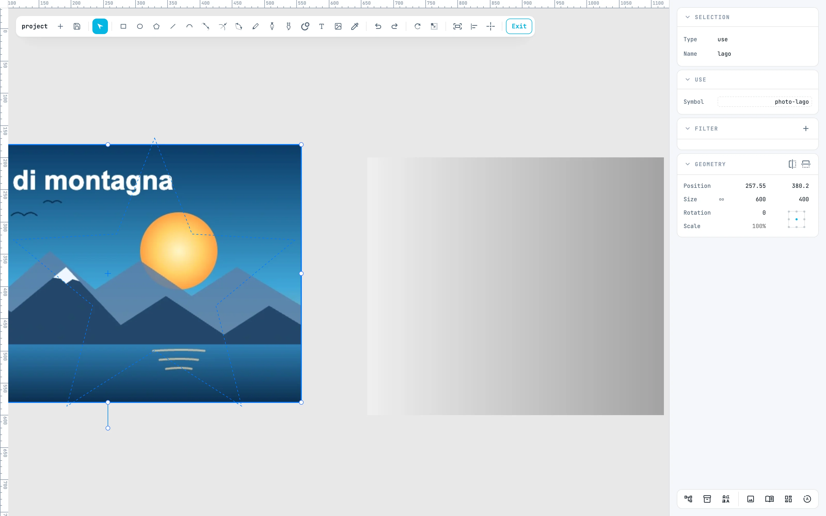Collapse the GEOMETRY section
Image resolution: width=826 pixels, height=516 pixels.
tap(688, 164)
